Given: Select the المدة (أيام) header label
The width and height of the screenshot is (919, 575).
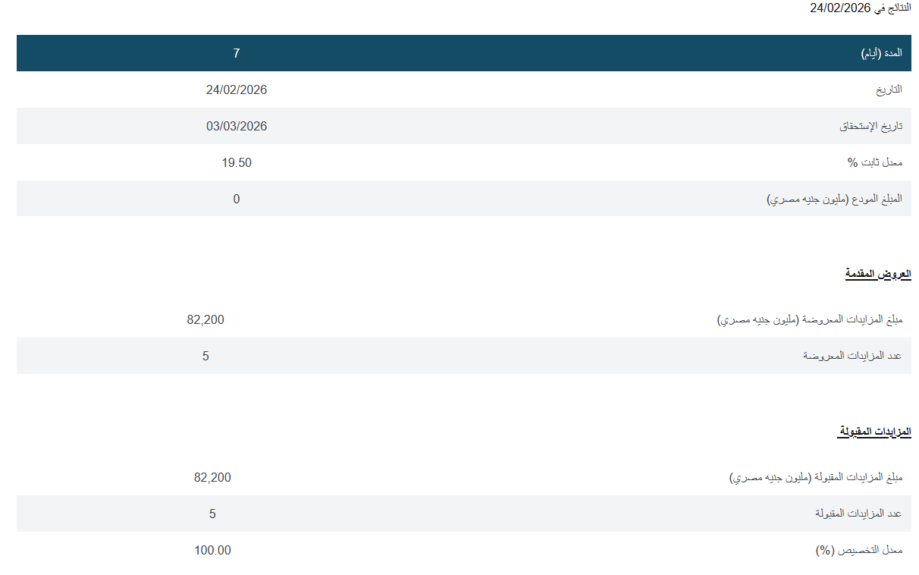Looking at the screenshot, I should (881, 53).
